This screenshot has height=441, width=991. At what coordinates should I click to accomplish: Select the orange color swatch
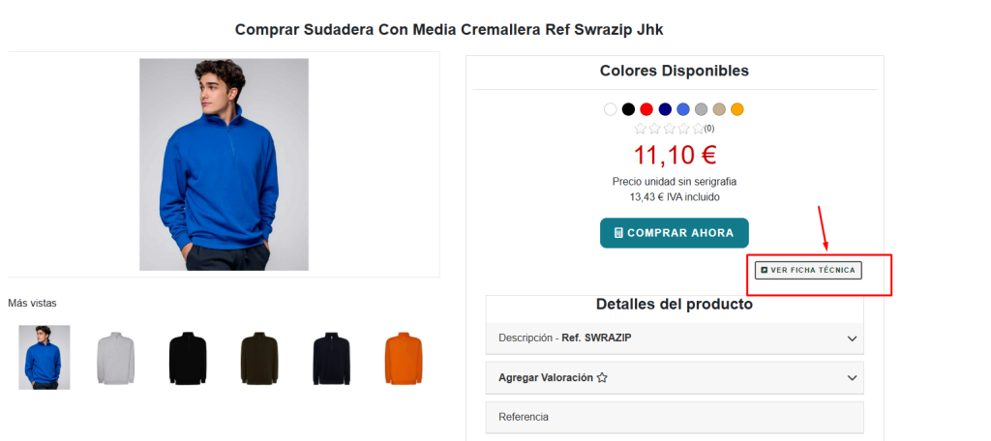(737, 109)
